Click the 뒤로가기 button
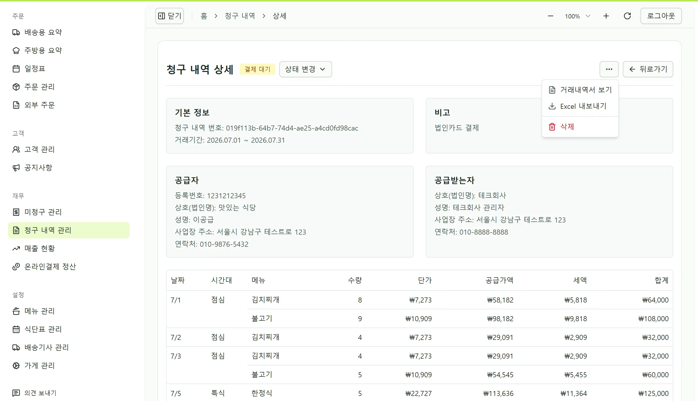The width and height of the screenshot is (698, 401). (648, 69)
